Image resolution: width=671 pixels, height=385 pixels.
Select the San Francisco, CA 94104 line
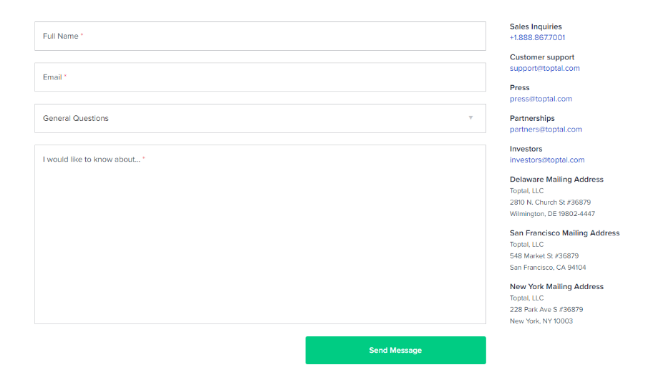pos(548,268)
